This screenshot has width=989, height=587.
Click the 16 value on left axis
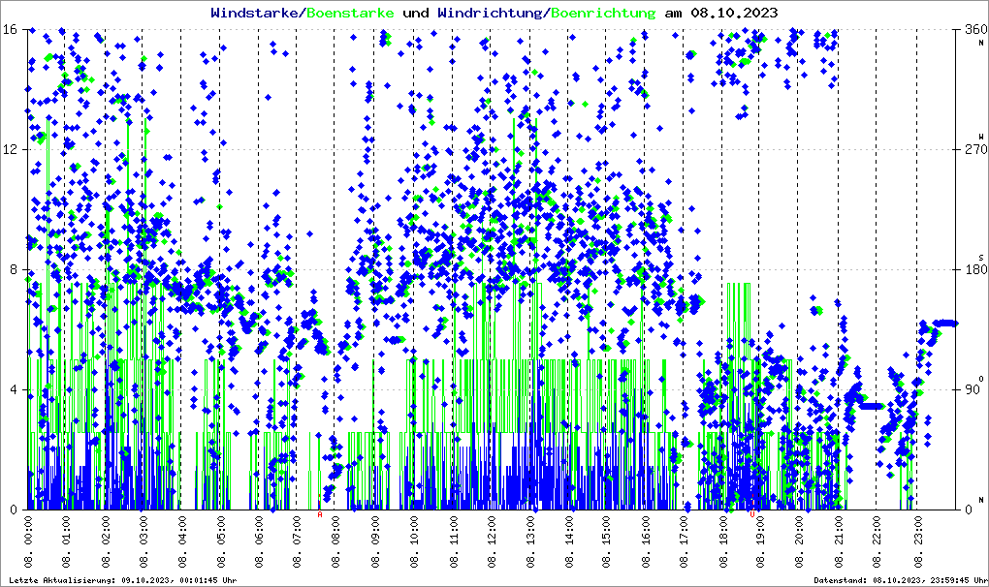pyautogui.click(x=9, y=29)
